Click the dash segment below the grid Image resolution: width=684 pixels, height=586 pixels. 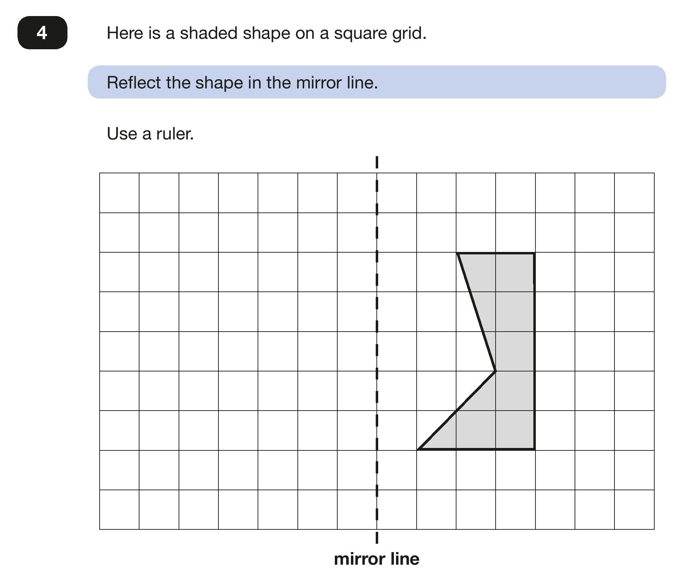point(377,537)
